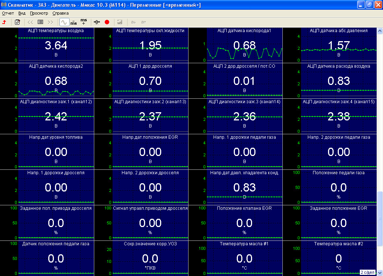383x276 pixels.
Task: Open the Просмотр menu
Action: click(x=39, y=13)
